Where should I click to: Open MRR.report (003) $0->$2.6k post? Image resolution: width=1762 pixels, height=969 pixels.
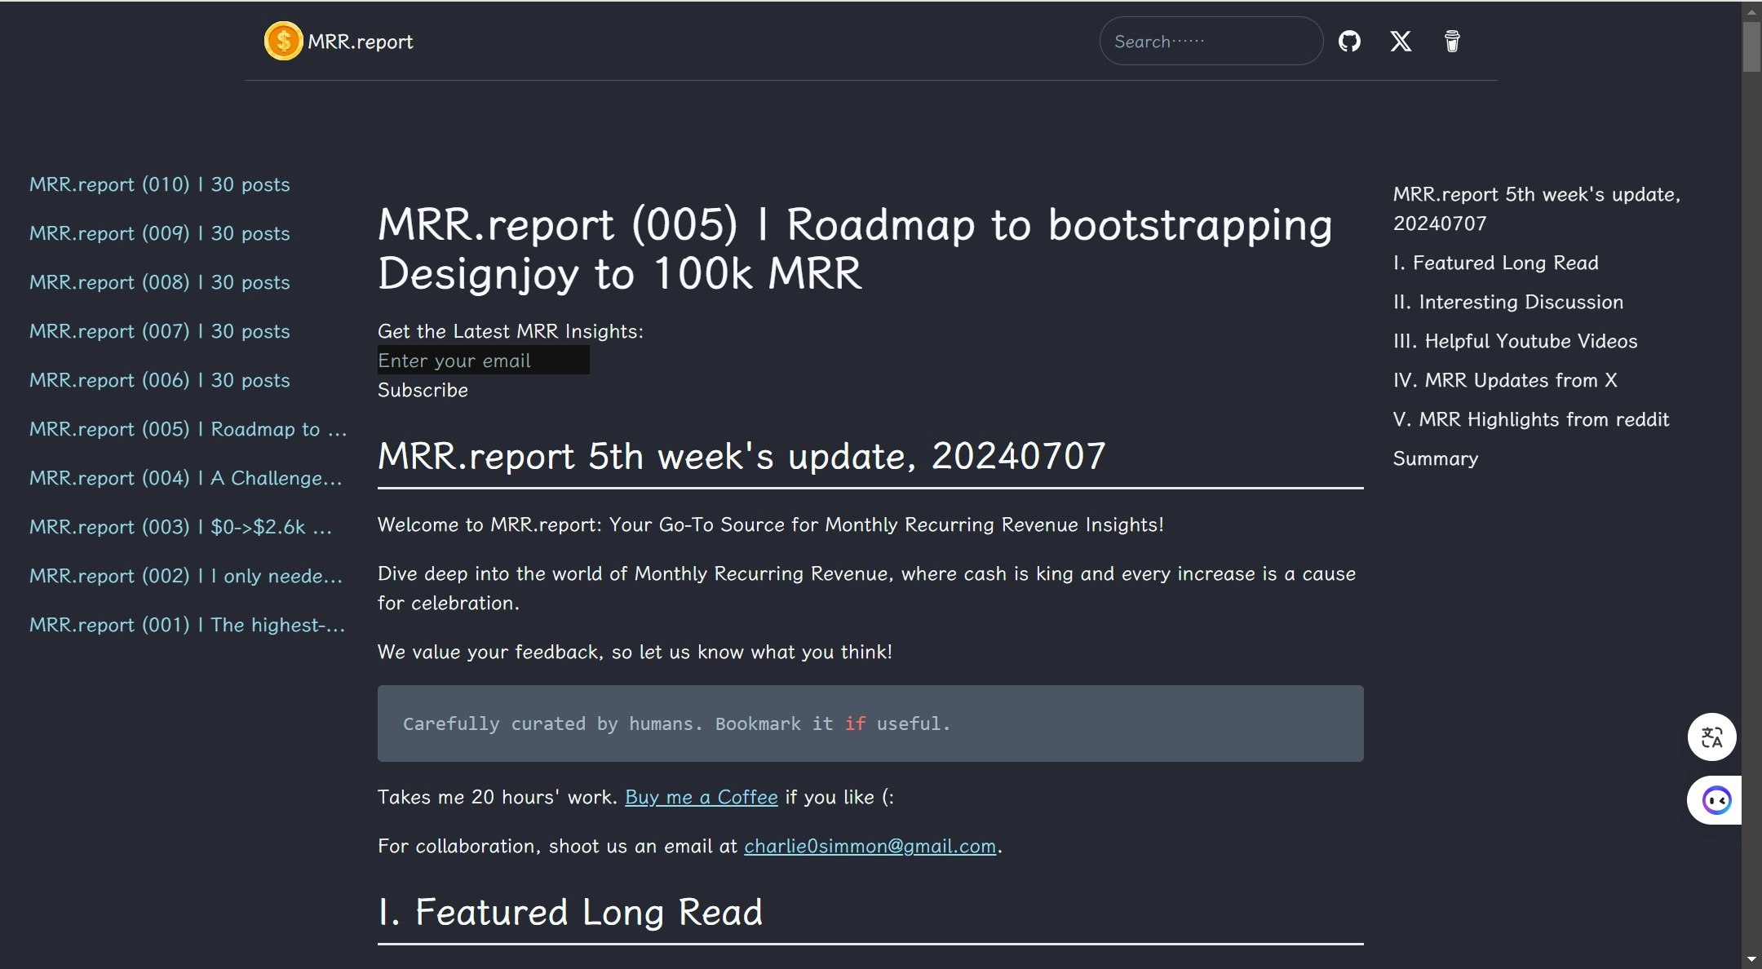pos(181,527)
